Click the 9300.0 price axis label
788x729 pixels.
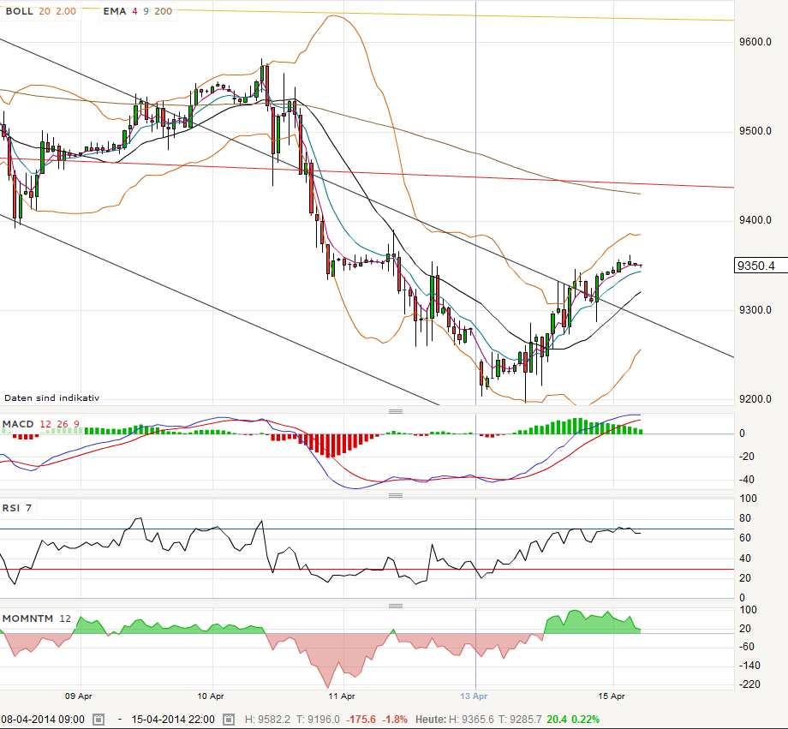[755, 310]
